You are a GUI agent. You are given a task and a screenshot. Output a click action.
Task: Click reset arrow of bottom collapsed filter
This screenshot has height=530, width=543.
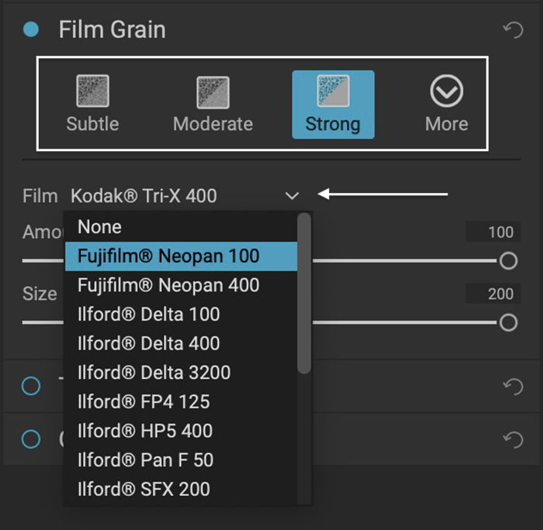(513, 439)
